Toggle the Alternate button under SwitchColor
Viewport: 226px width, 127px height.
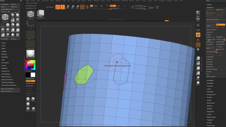coord(30,81)
